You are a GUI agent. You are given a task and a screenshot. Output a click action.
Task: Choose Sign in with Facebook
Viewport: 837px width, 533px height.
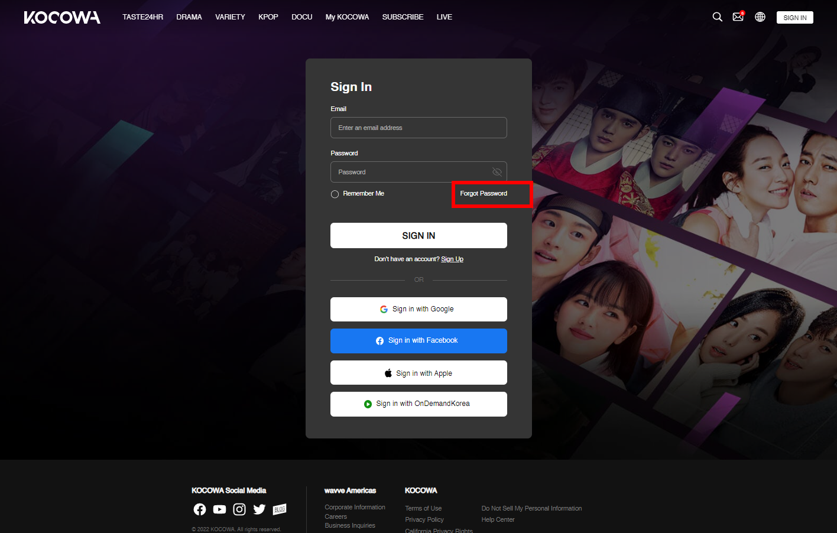coord(418,341)
